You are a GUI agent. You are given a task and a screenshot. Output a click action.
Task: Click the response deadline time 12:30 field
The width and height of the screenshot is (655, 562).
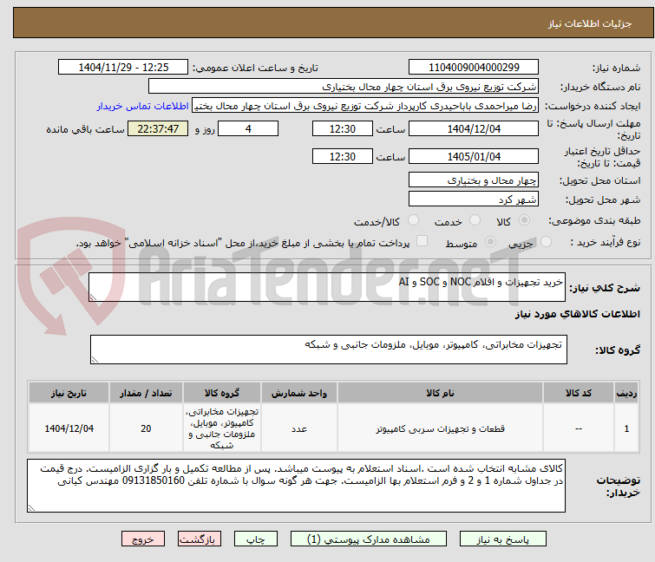(342, 128)
